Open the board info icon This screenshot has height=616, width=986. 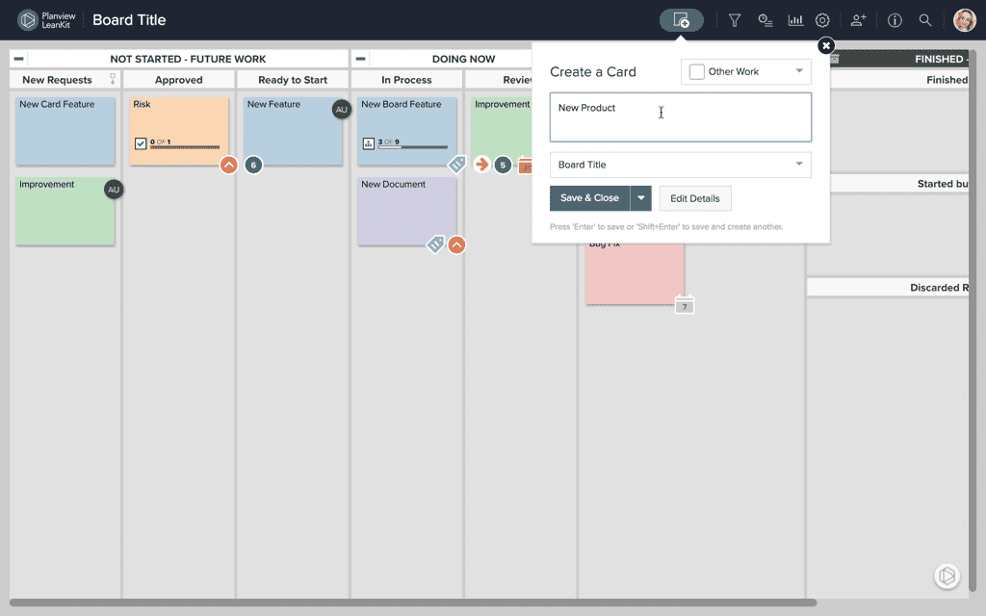pos(895,21)
